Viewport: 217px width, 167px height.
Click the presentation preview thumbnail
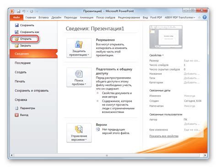click(x=166, y=37)
